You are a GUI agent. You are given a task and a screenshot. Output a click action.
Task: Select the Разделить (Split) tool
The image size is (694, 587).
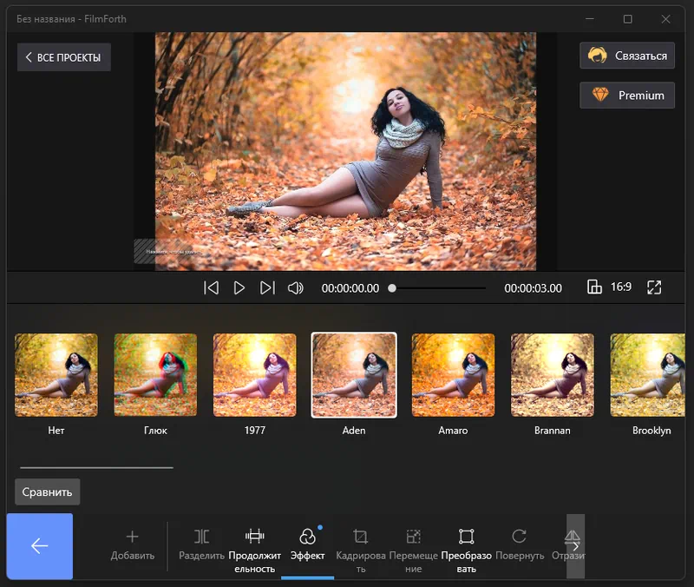coord(201,544)
